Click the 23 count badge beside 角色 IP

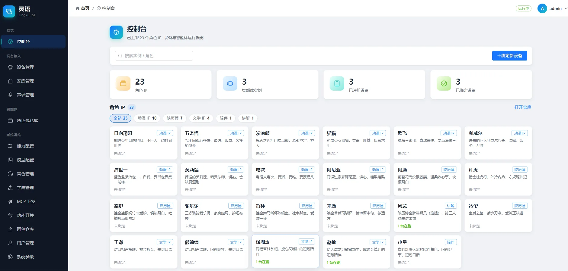[x=132, y=107]
